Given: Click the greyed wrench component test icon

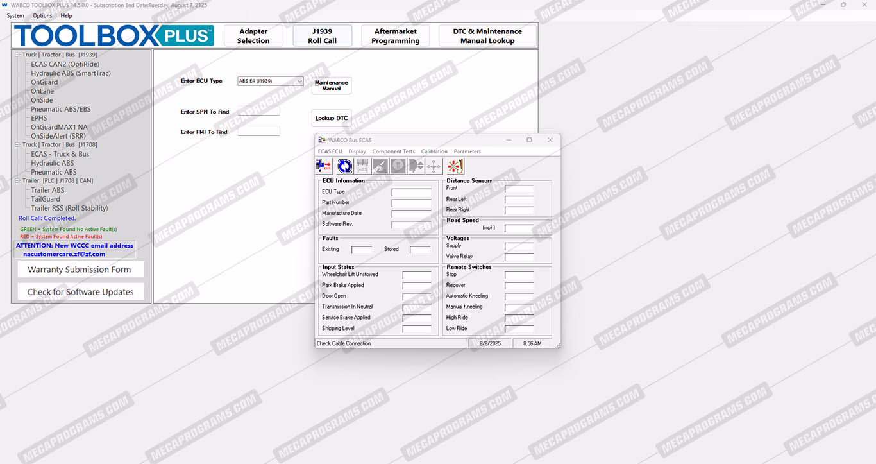Looking at the screenshot, I should click(380, 166).
